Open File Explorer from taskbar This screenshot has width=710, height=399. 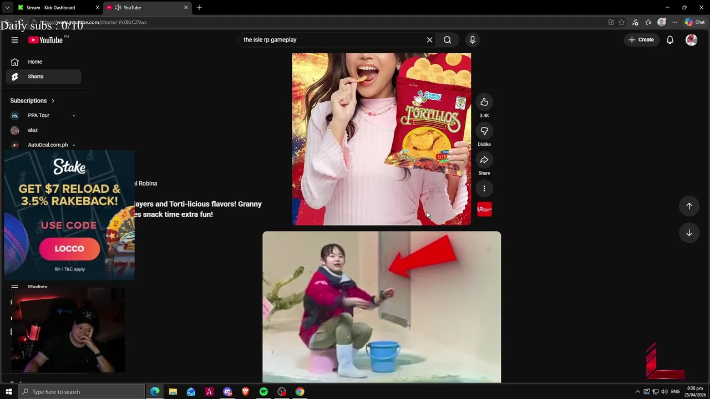pyautogui.click(x=173, y=392)
